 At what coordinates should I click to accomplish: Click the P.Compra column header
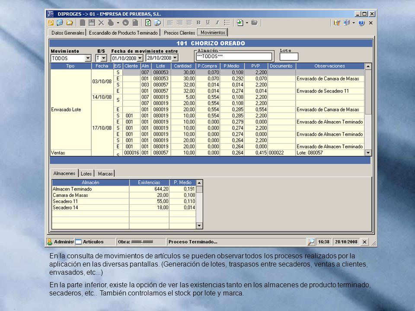coord(207,66)
